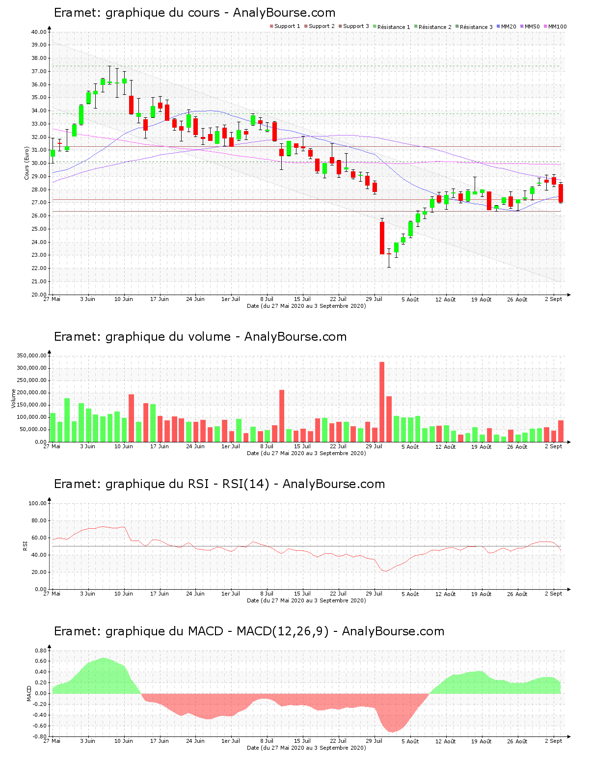Click the last red candle on the price chart
589x761 pixels.
click(561, 193)
